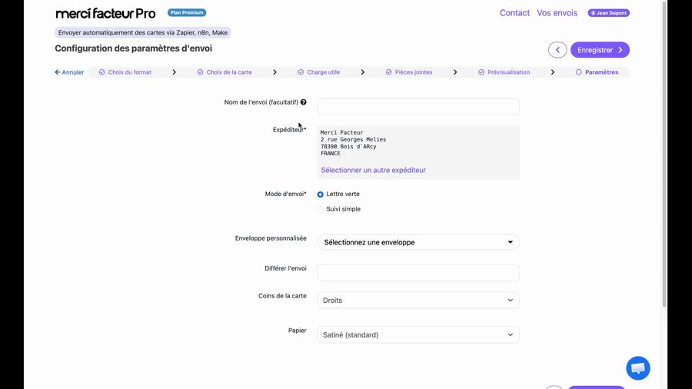Focus the Nom de l'envoi input field

point(418,106)
